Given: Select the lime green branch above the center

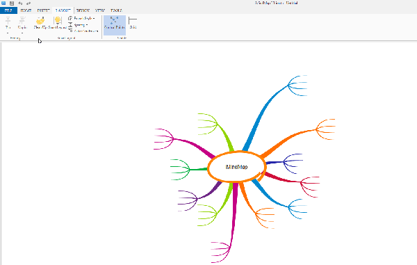Looking at the screenshot, I should (x=226, y=137).
